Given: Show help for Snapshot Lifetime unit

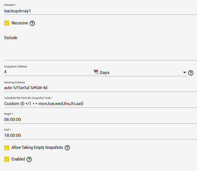Looking at the screenshot, I should click(191, 73).
